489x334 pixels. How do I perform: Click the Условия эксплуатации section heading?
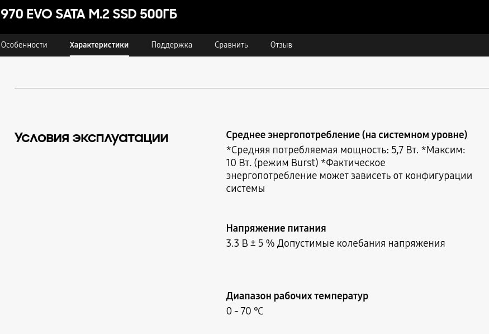tap(92, 138)
